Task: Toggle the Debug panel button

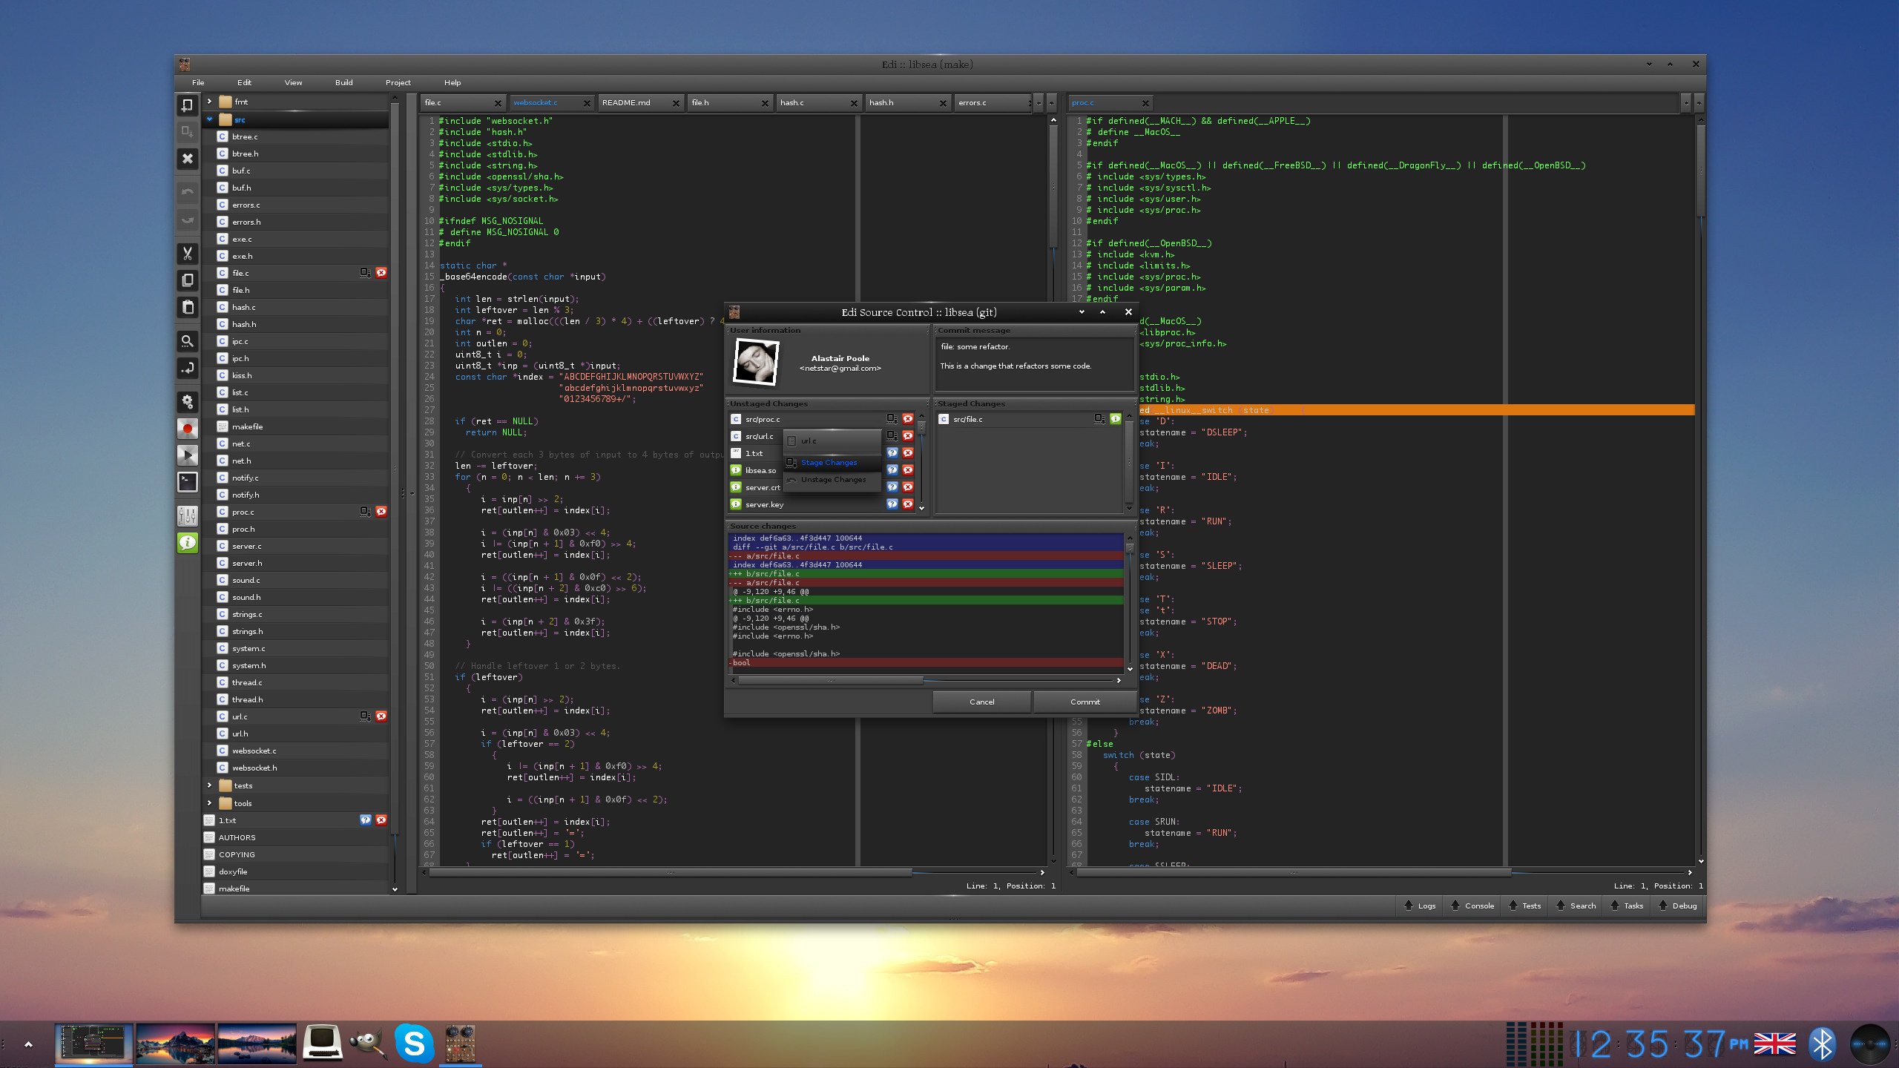Action: click(x=1677, y=906)
